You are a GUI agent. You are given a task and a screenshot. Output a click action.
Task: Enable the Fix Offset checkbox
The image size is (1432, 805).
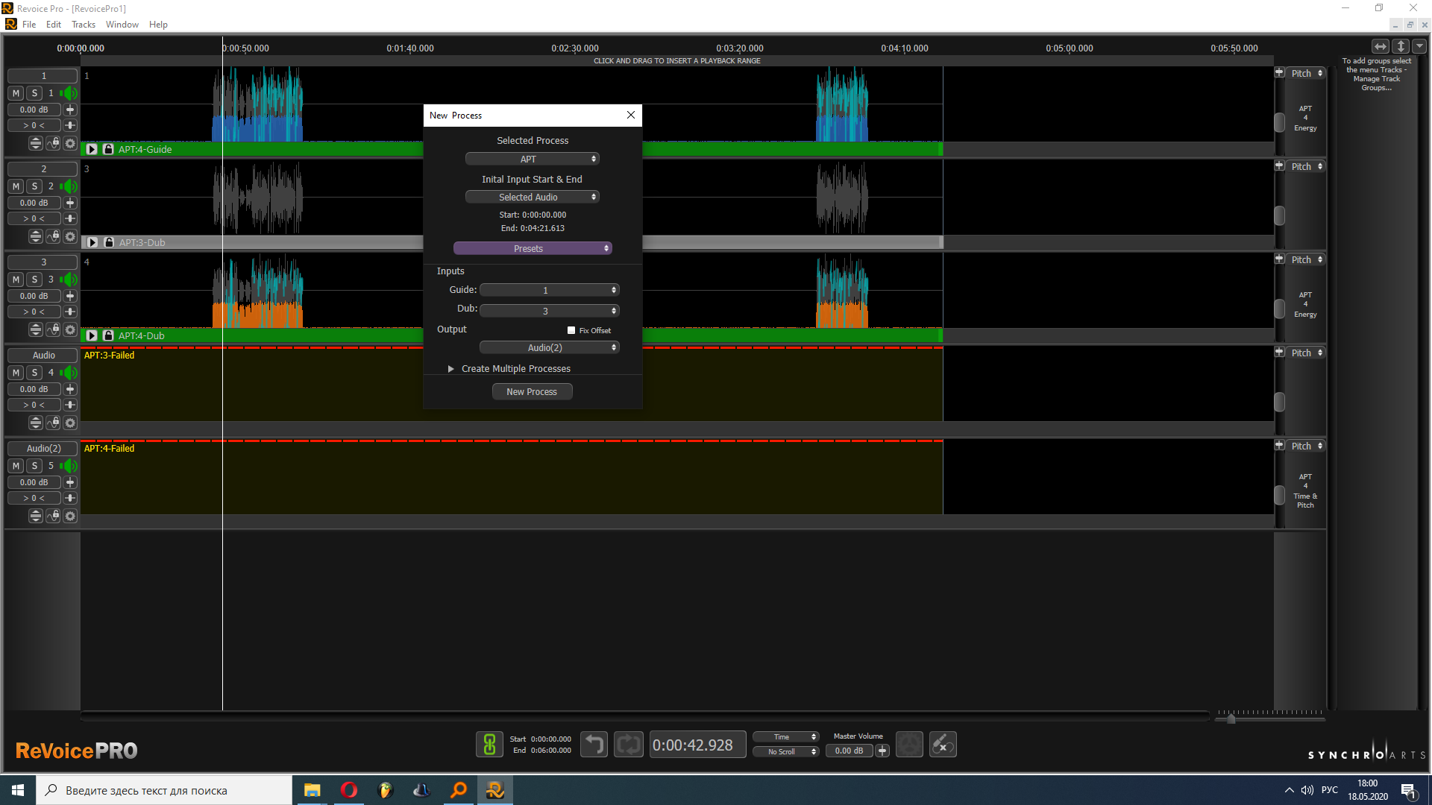point(571,330)
